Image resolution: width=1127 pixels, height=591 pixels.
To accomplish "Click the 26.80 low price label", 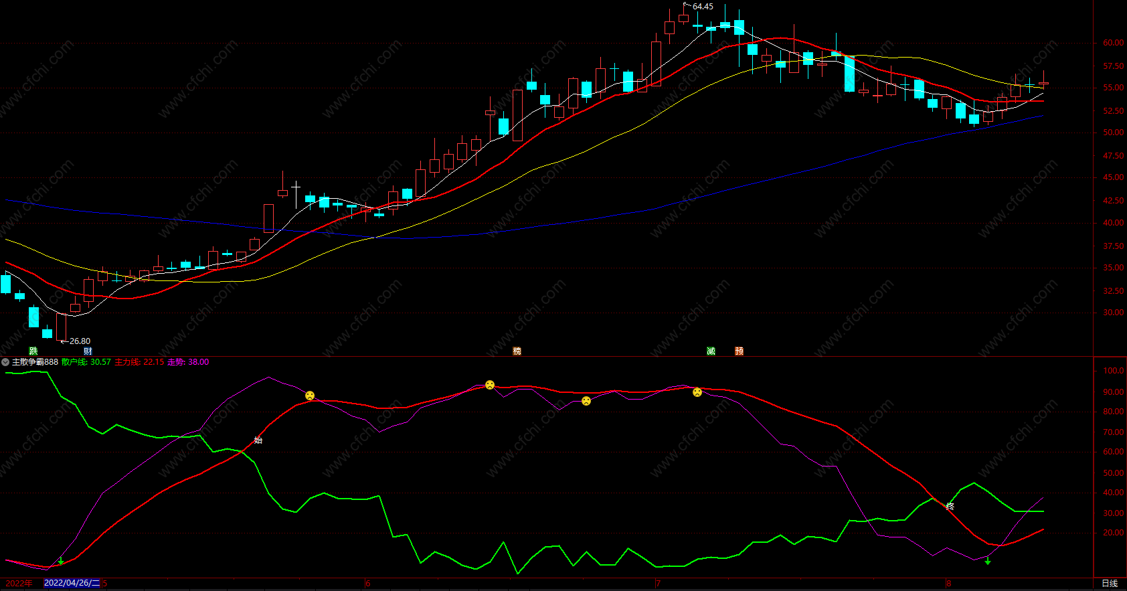I will coord(80,341).
